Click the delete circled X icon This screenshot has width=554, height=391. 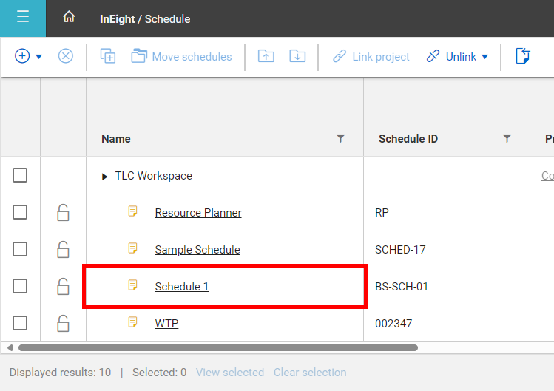(66, 56)
